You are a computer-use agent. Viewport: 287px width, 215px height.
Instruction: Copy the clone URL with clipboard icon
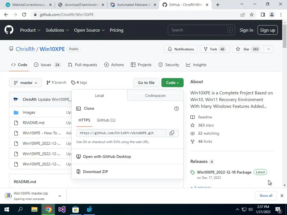(x=172, y=133)
